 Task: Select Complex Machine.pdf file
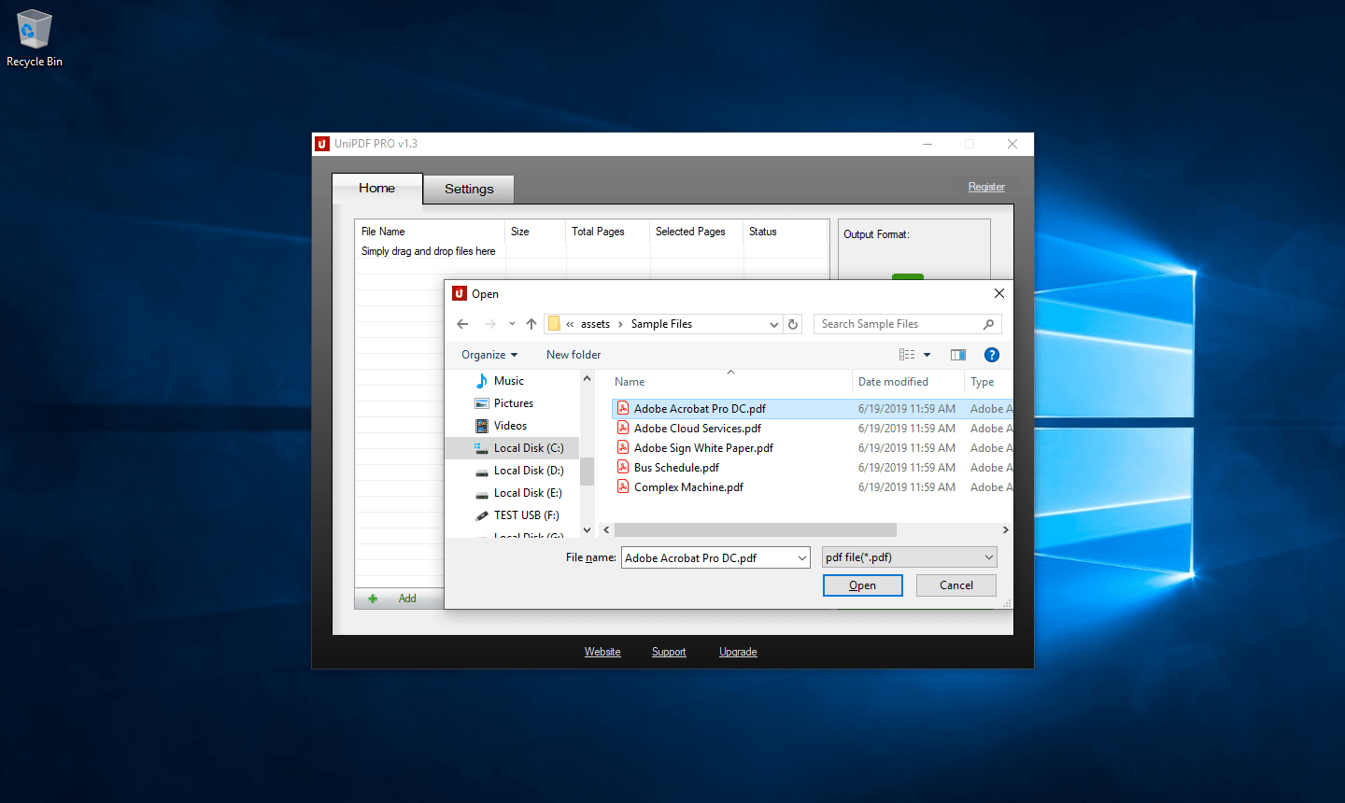(688, 486)
